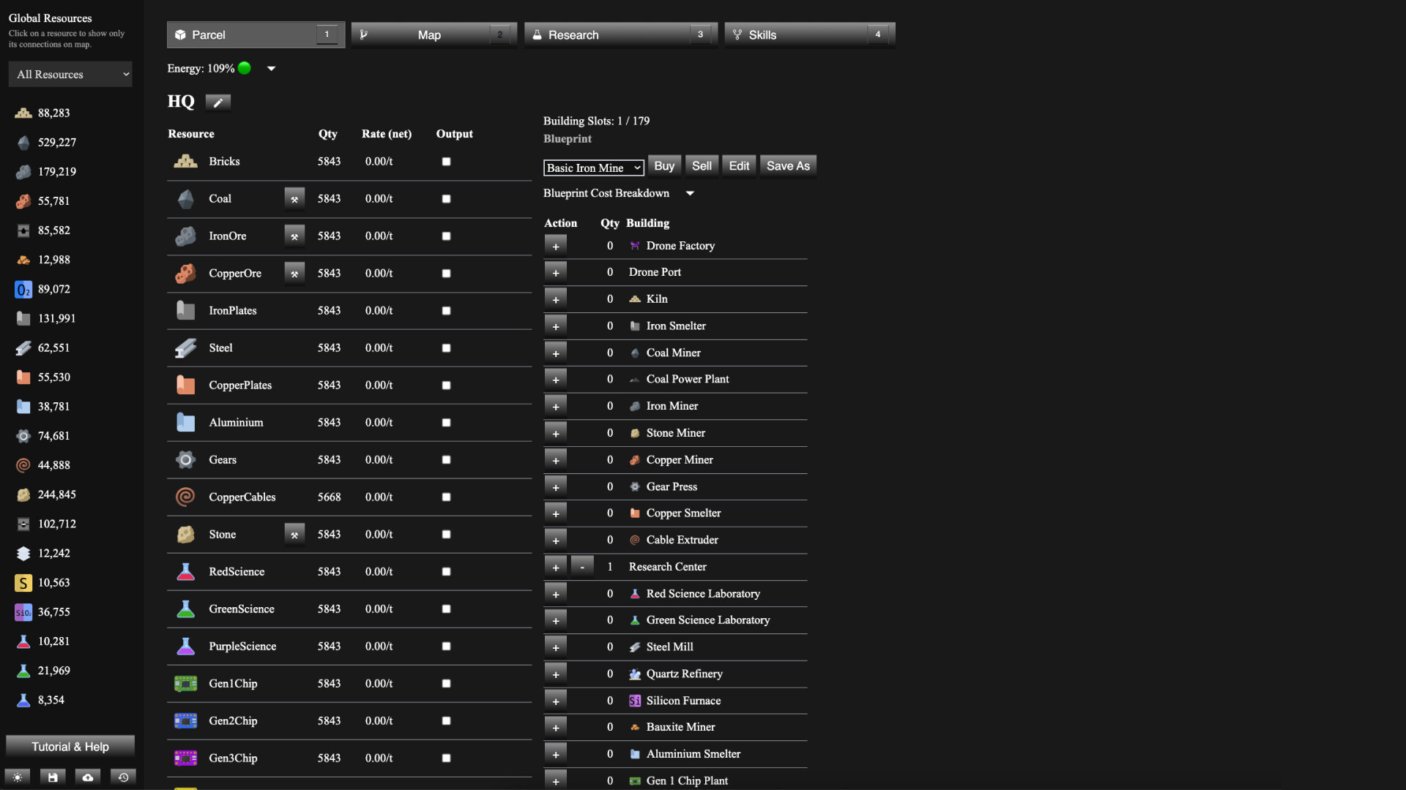Screen dimensions: 1406x790
Task: Click the Save As blueprint button
Action: point(788,165)
